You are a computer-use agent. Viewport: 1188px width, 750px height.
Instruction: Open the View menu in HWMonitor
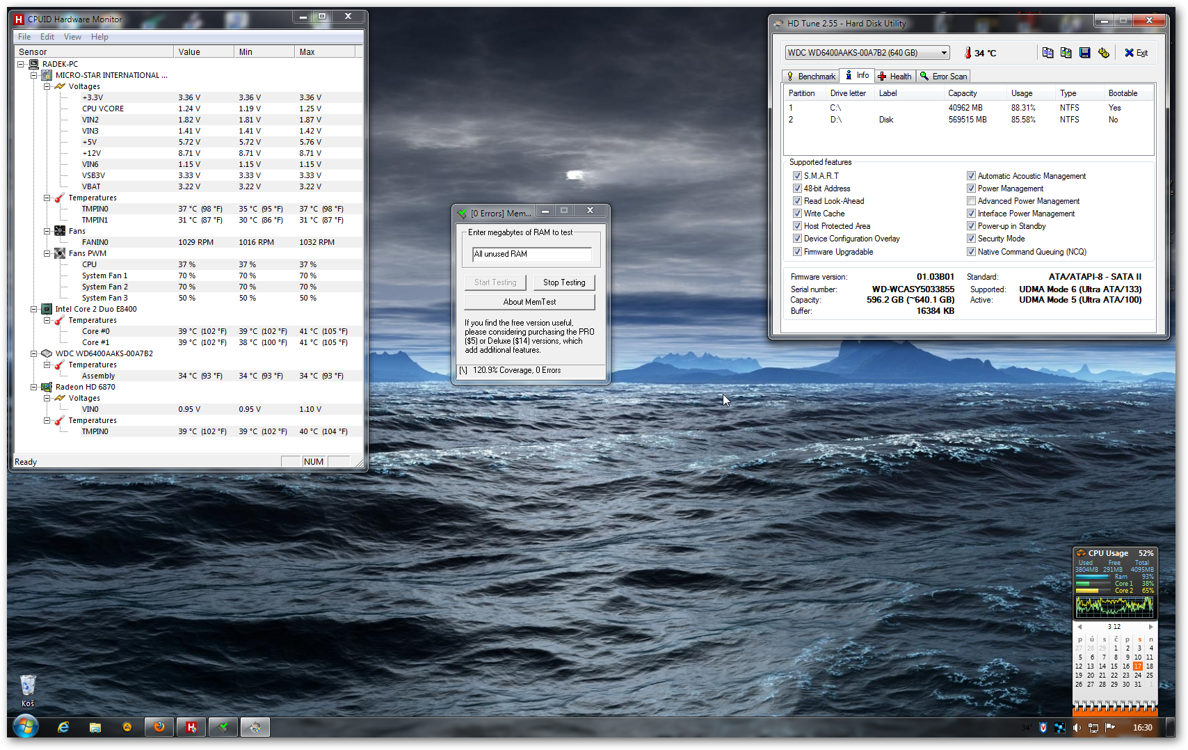coord(72,37)
